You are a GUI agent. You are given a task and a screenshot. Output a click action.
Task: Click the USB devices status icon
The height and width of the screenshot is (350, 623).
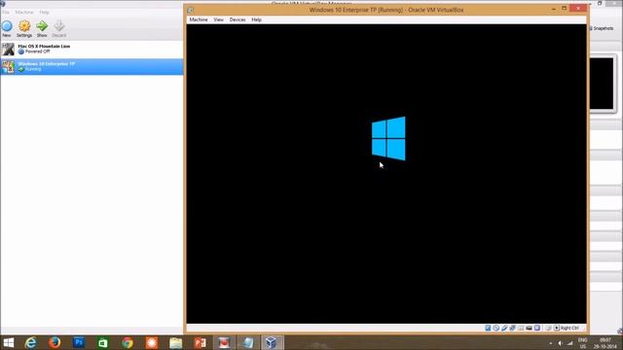[x=504, y=328]
